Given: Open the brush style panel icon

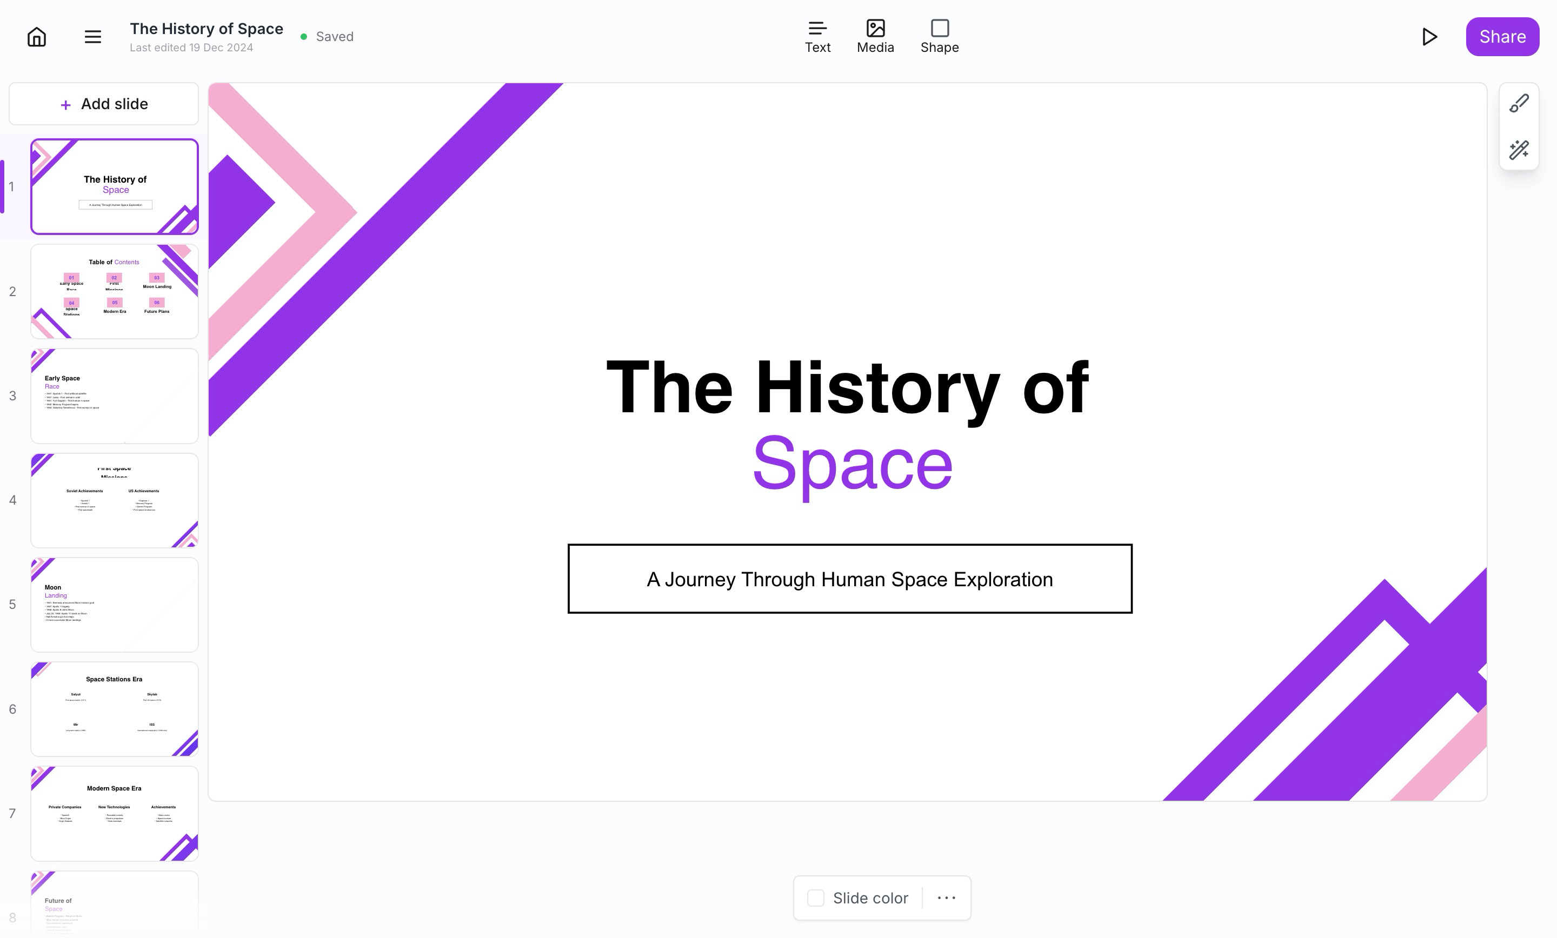Looking at the screenshot, I should point(1519,103).
